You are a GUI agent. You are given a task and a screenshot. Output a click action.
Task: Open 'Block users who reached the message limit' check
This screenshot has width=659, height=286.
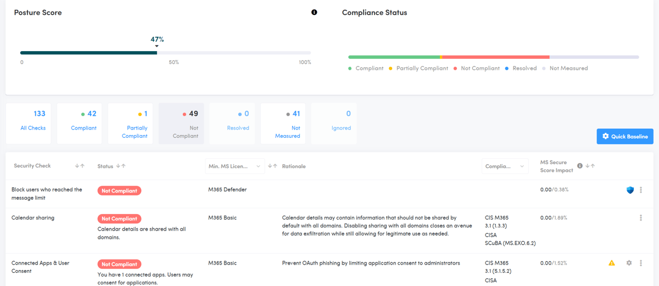point(47,194)
